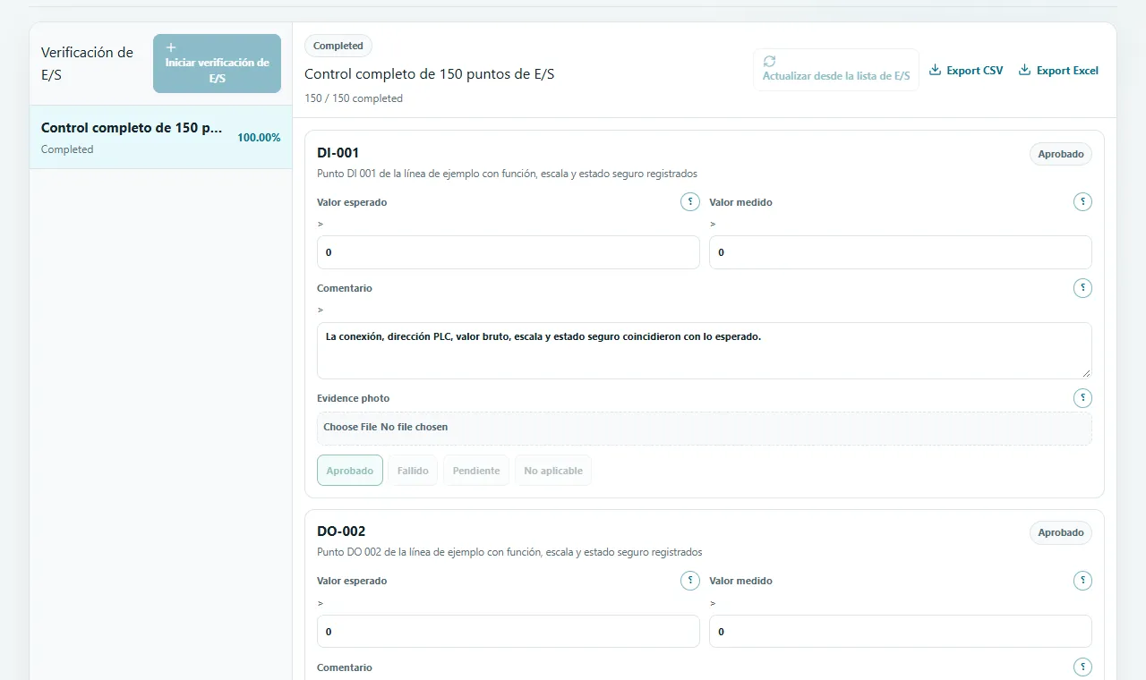Click help icon beside DO-002 Valor esperado
This screenshot has width=1146, height=680.
[690, 581]
